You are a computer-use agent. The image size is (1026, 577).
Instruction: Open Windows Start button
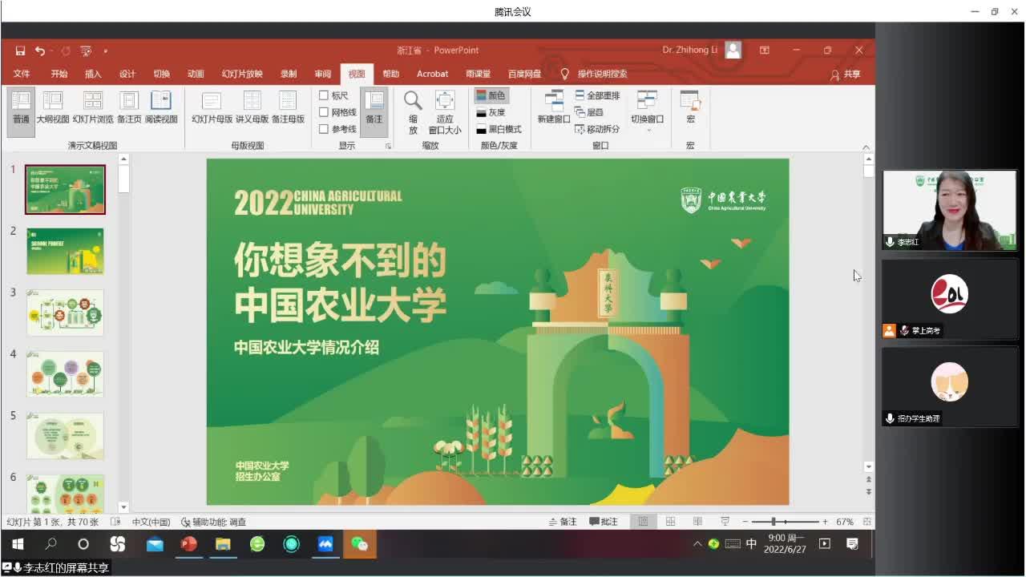pyautogui.click(x=17, y=544)
